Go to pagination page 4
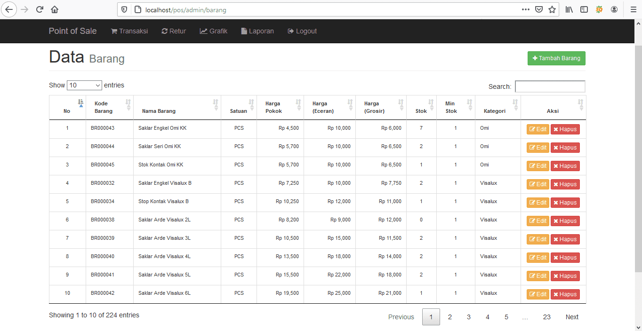The height and width of the screenshot is (331, 642). 488,317
